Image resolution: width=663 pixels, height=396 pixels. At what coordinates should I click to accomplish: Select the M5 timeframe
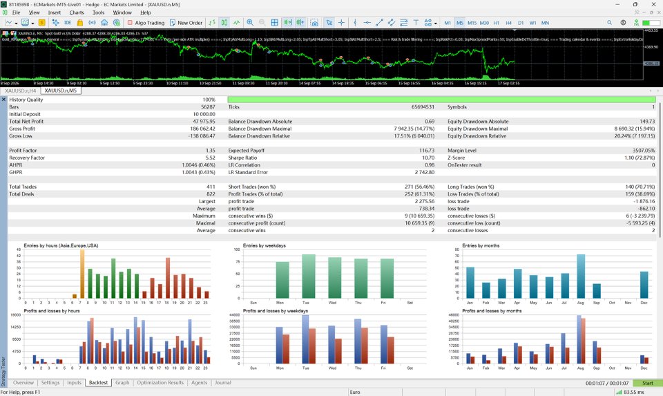(460, 23)
